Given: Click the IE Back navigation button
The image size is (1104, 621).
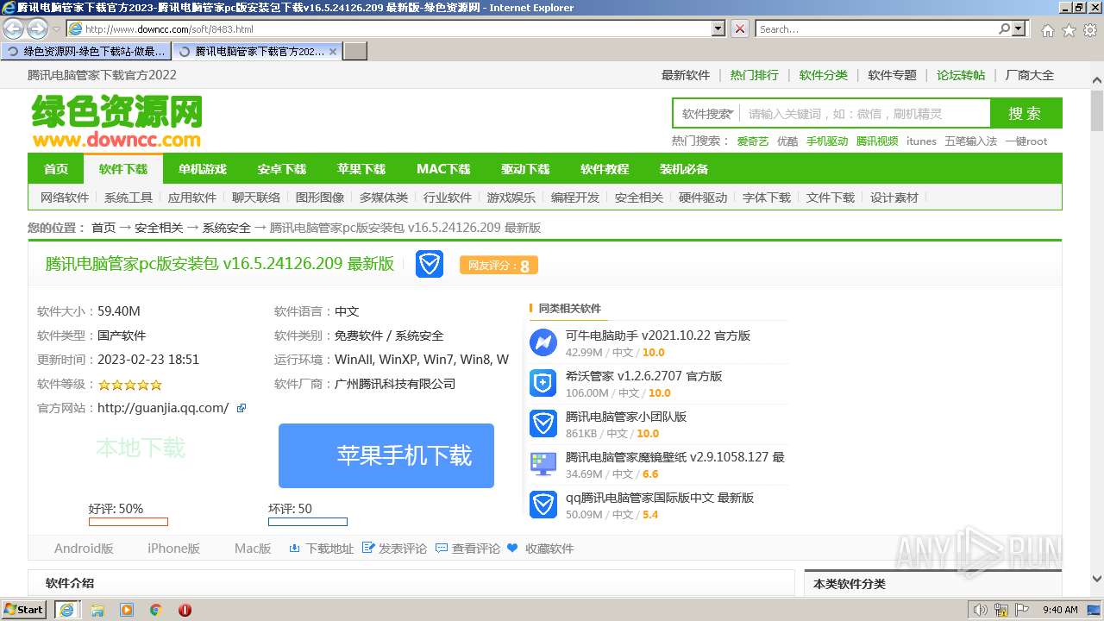Looking at the screenshot, I should (14, 29).
